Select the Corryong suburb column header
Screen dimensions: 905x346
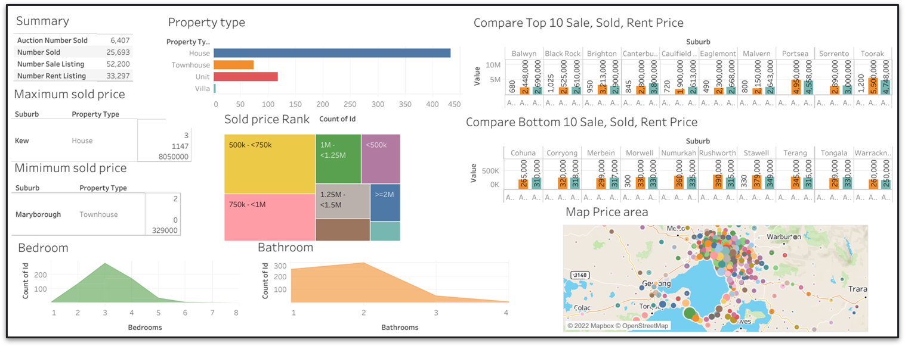[563, 153]
